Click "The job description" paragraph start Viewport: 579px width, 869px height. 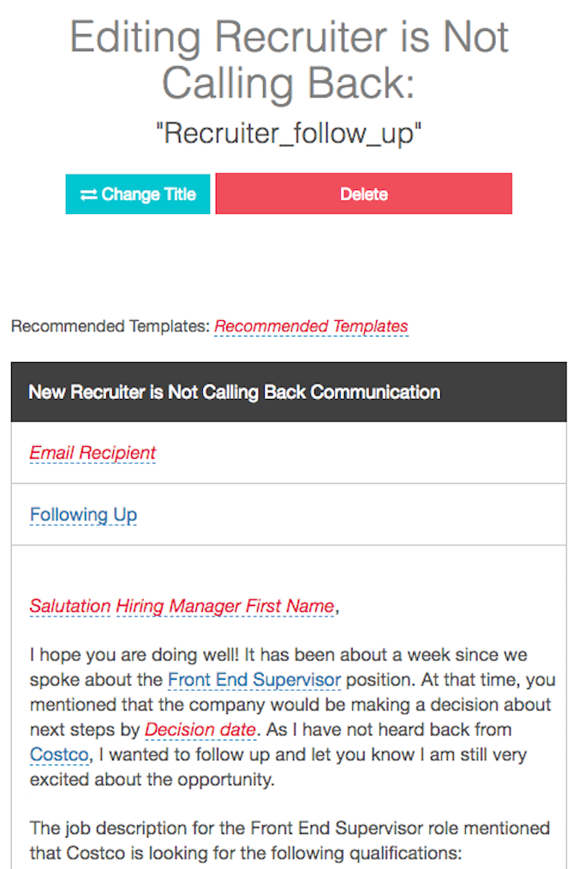(94, 828)
